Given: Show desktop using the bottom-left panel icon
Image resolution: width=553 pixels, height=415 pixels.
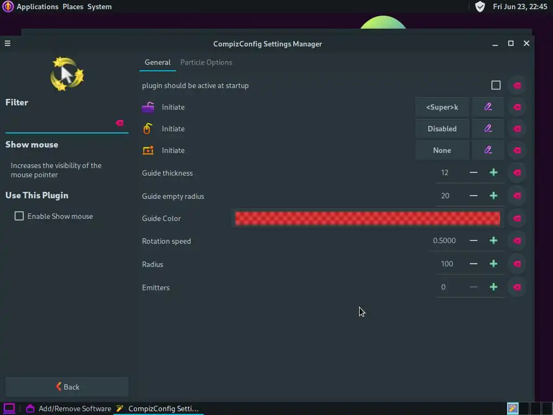Looking at the screenshot, I should [9, 409].
